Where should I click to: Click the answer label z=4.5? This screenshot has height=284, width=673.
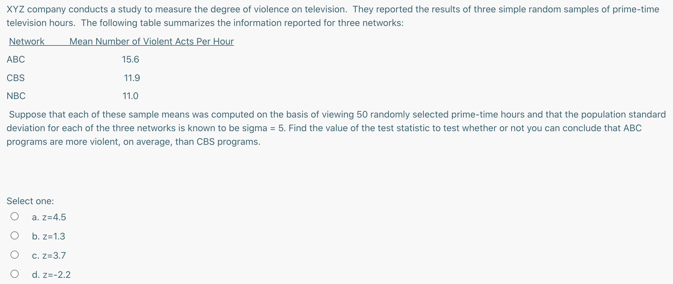(49, 217)
